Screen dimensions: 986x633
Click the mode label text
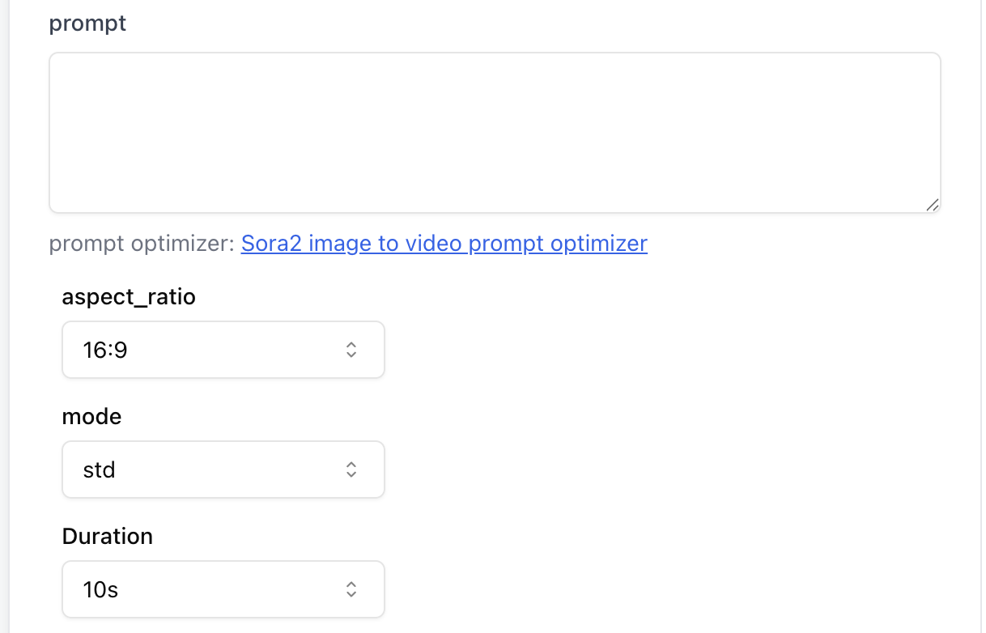tap(91, 416)
